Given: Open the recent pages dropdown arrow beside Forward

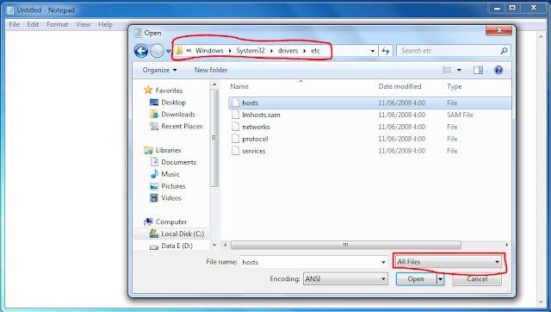Looking at the screenshot, I should coord(169,51).
